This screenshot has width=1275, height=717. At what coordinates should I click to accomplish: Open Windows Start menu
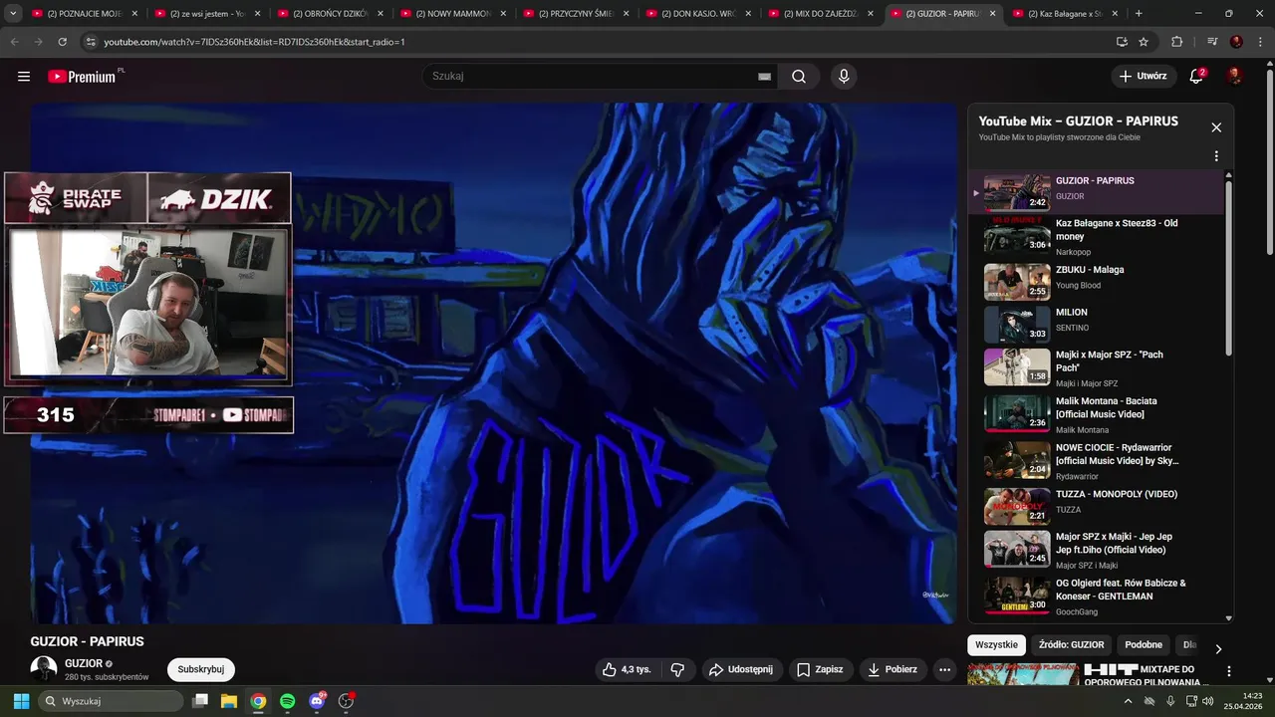tap(21, 701)
